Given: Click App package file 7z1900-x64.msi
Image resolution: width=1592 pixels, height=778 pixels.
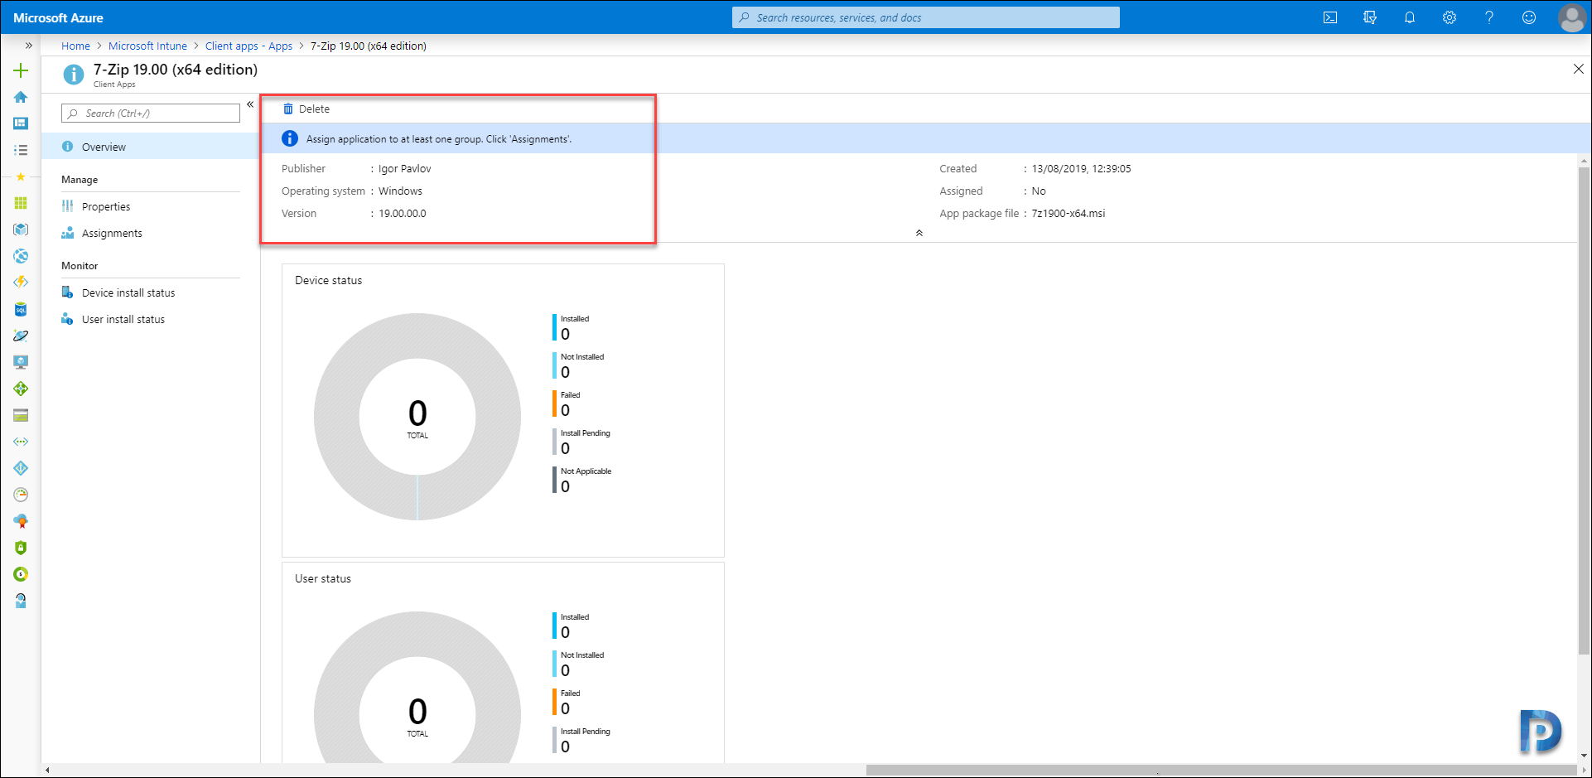Looking at the screenshot, I should coord(1068,213).
